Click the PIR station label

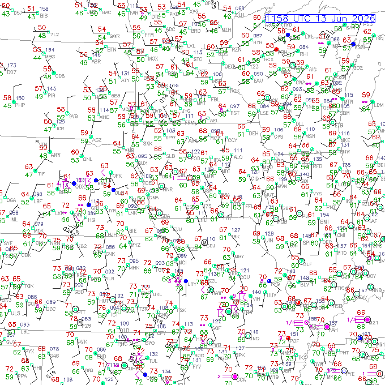tap(52, 96)
